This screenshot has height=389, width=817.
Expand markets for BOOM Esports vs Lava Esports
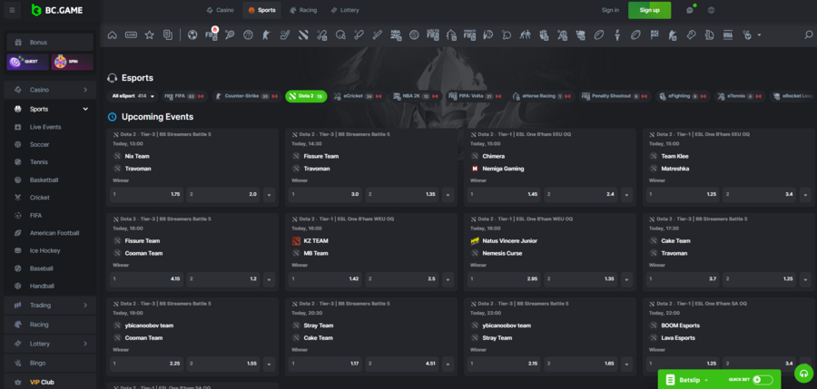pos(805,364)
